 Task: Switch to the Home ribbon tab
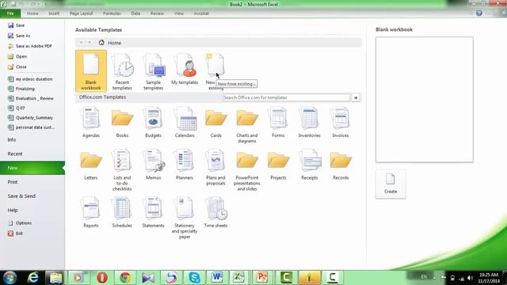[x=32, y=13]
